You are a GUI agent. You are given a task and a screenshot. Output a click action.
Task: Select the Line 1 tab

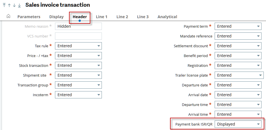click(102, 17)
